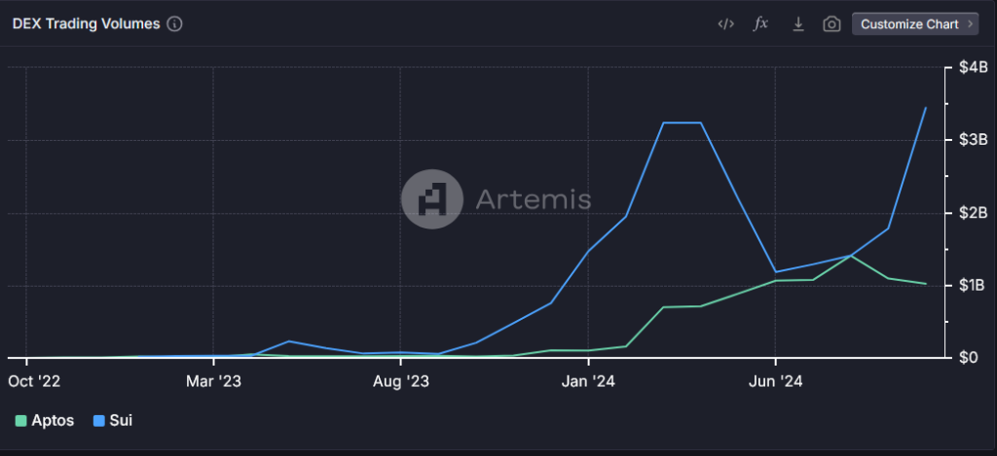Select the $1B axis value

pos(973,285)
